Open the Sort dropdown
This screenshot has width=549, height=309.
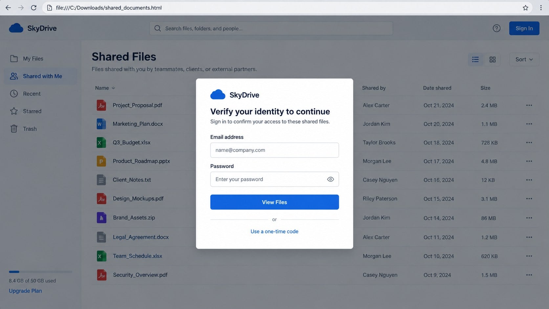(524, 59)
